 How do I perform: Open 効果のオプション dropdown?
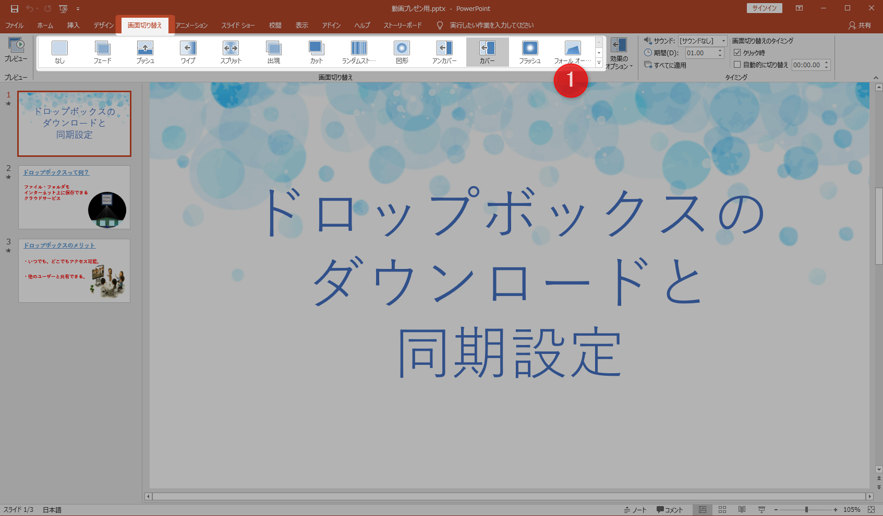point(619,53)
